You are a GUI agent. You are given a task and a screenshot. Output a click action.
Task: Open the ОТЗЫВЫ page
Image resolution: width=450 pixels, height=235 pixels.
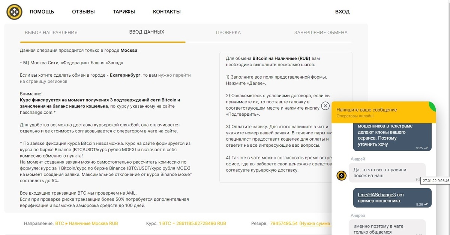[83, 12]
